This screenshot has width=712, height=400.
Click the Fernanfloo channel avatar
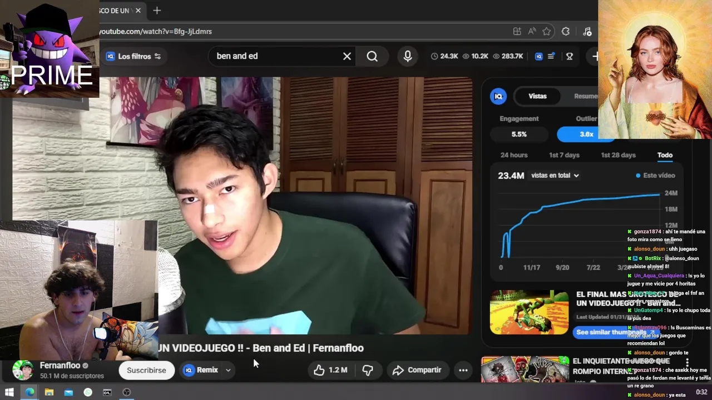tap(23, 370)
